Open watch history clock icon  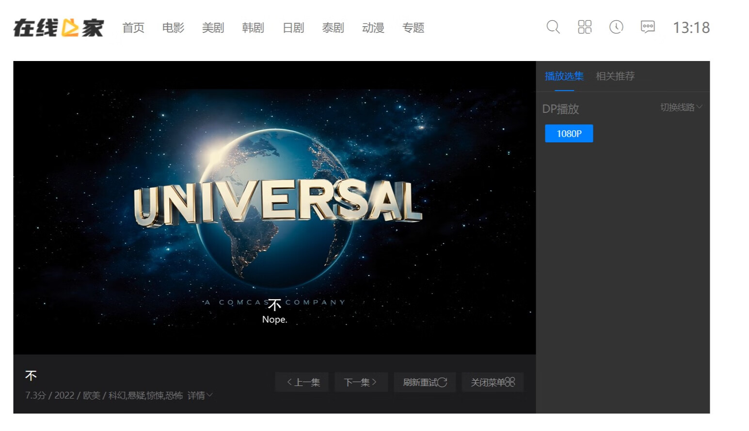coord(616,27)
